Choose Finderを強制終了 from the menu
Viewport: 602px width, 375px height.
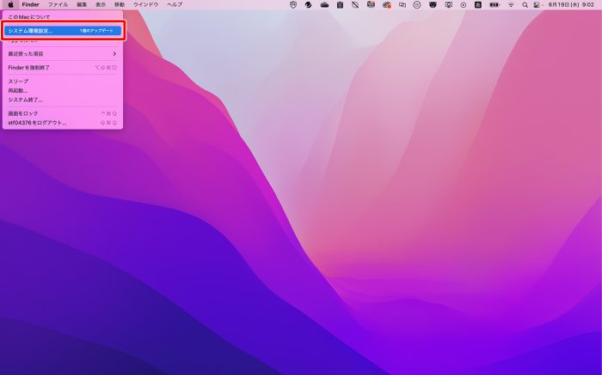pos(30,67)
